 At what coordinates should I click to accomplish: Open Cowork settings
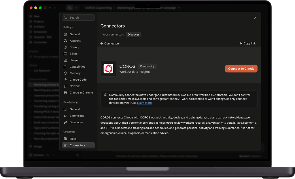click(78, 86)
